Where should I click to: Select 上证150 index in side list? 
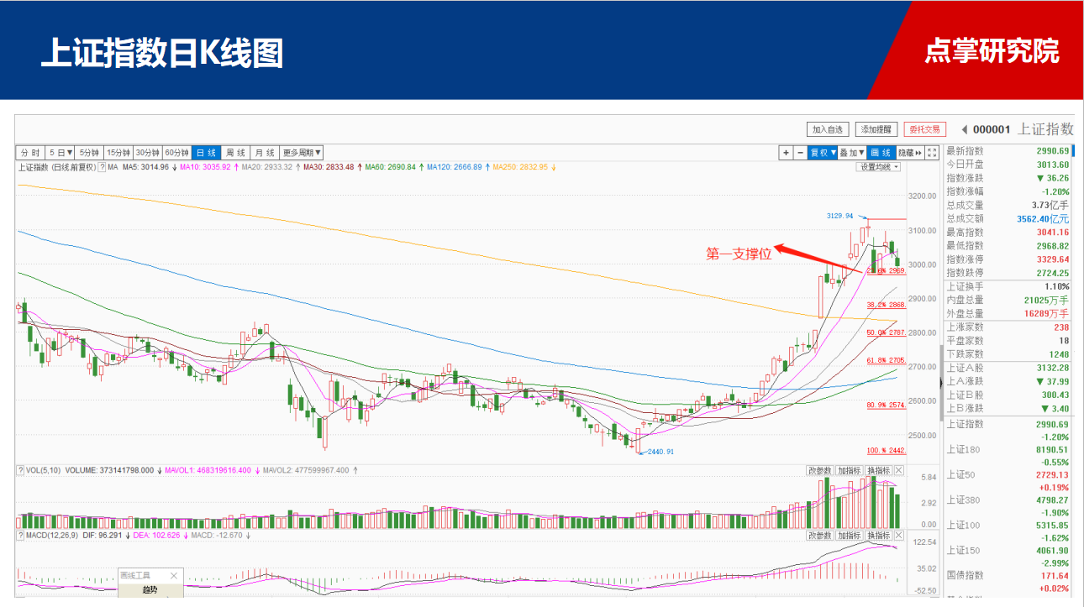coord(1008,556)
